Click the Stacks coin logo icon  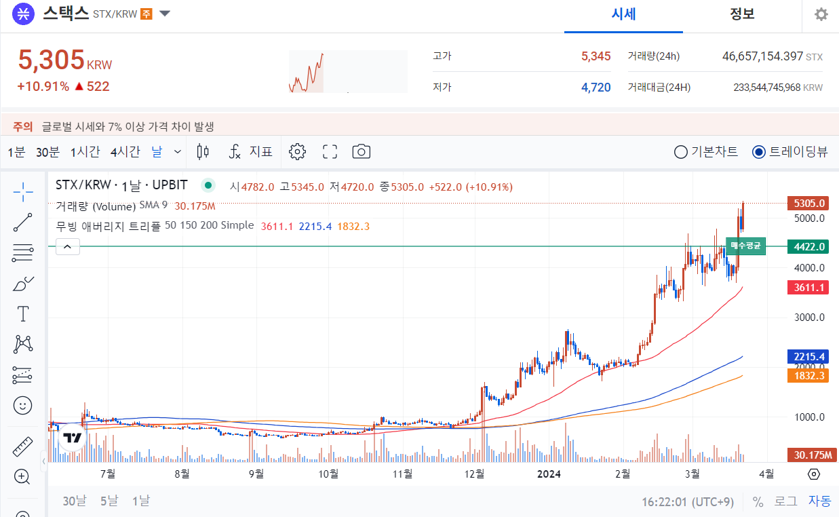pos(23,14)
